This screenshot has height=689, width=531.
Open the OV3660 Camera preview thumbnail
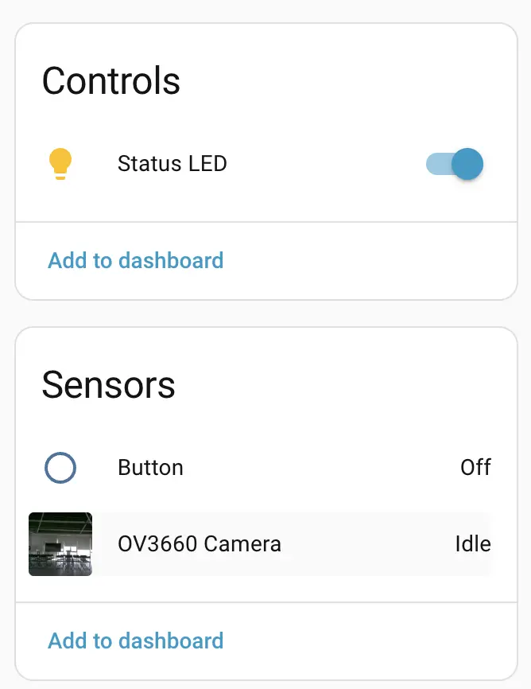point(60,544)
